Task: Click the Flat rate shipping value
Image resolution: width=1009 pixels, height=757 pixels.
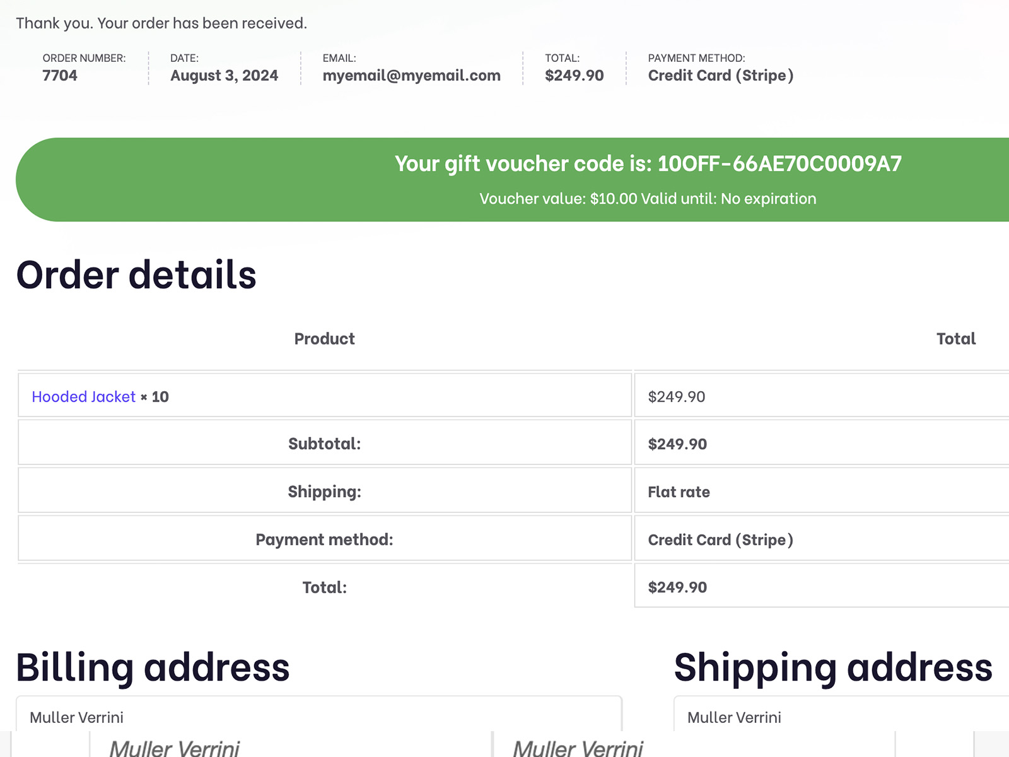Action: click(679, 492)
